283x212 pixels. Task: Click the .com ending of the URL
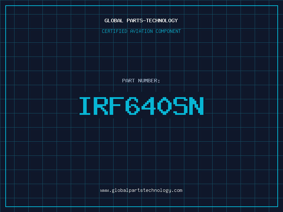coord(177,190)
